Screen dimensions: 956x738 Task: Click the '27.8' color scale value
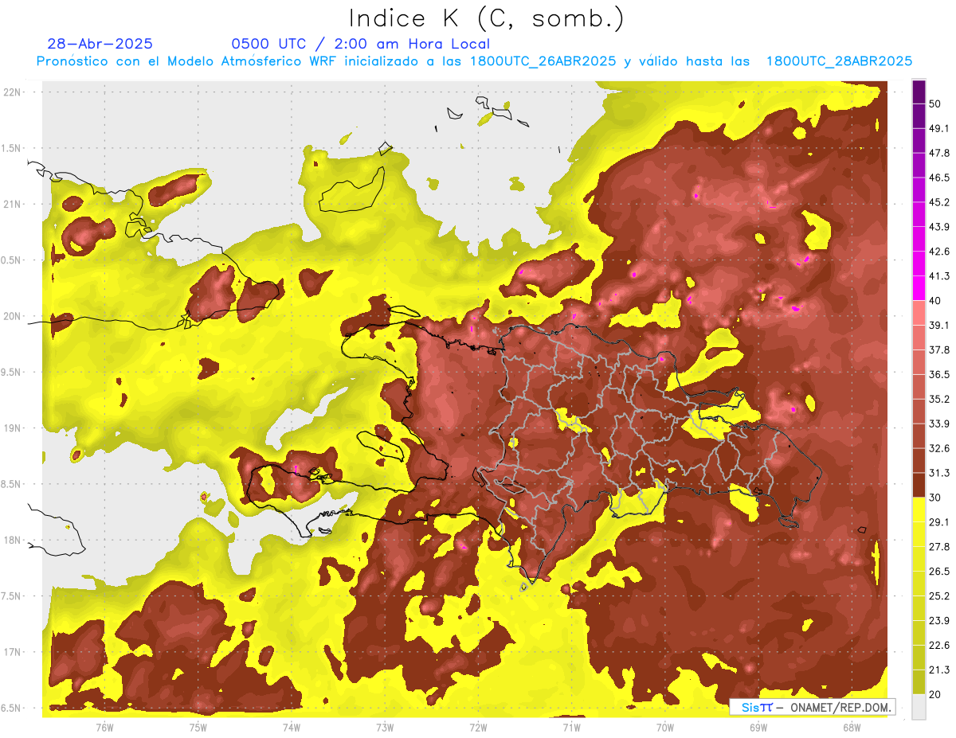point(939,547)
